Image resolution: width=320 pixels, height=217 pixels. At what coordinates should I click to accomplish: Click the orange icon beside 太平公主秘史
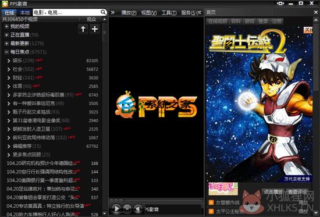coord(211,211)
